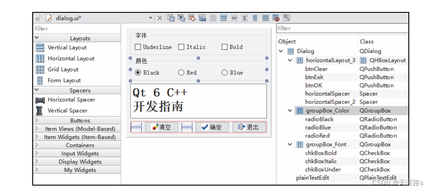Screen dimensions: 430x190
Task: Select chkBoxBold in object tree
Action: coord(321,153)
